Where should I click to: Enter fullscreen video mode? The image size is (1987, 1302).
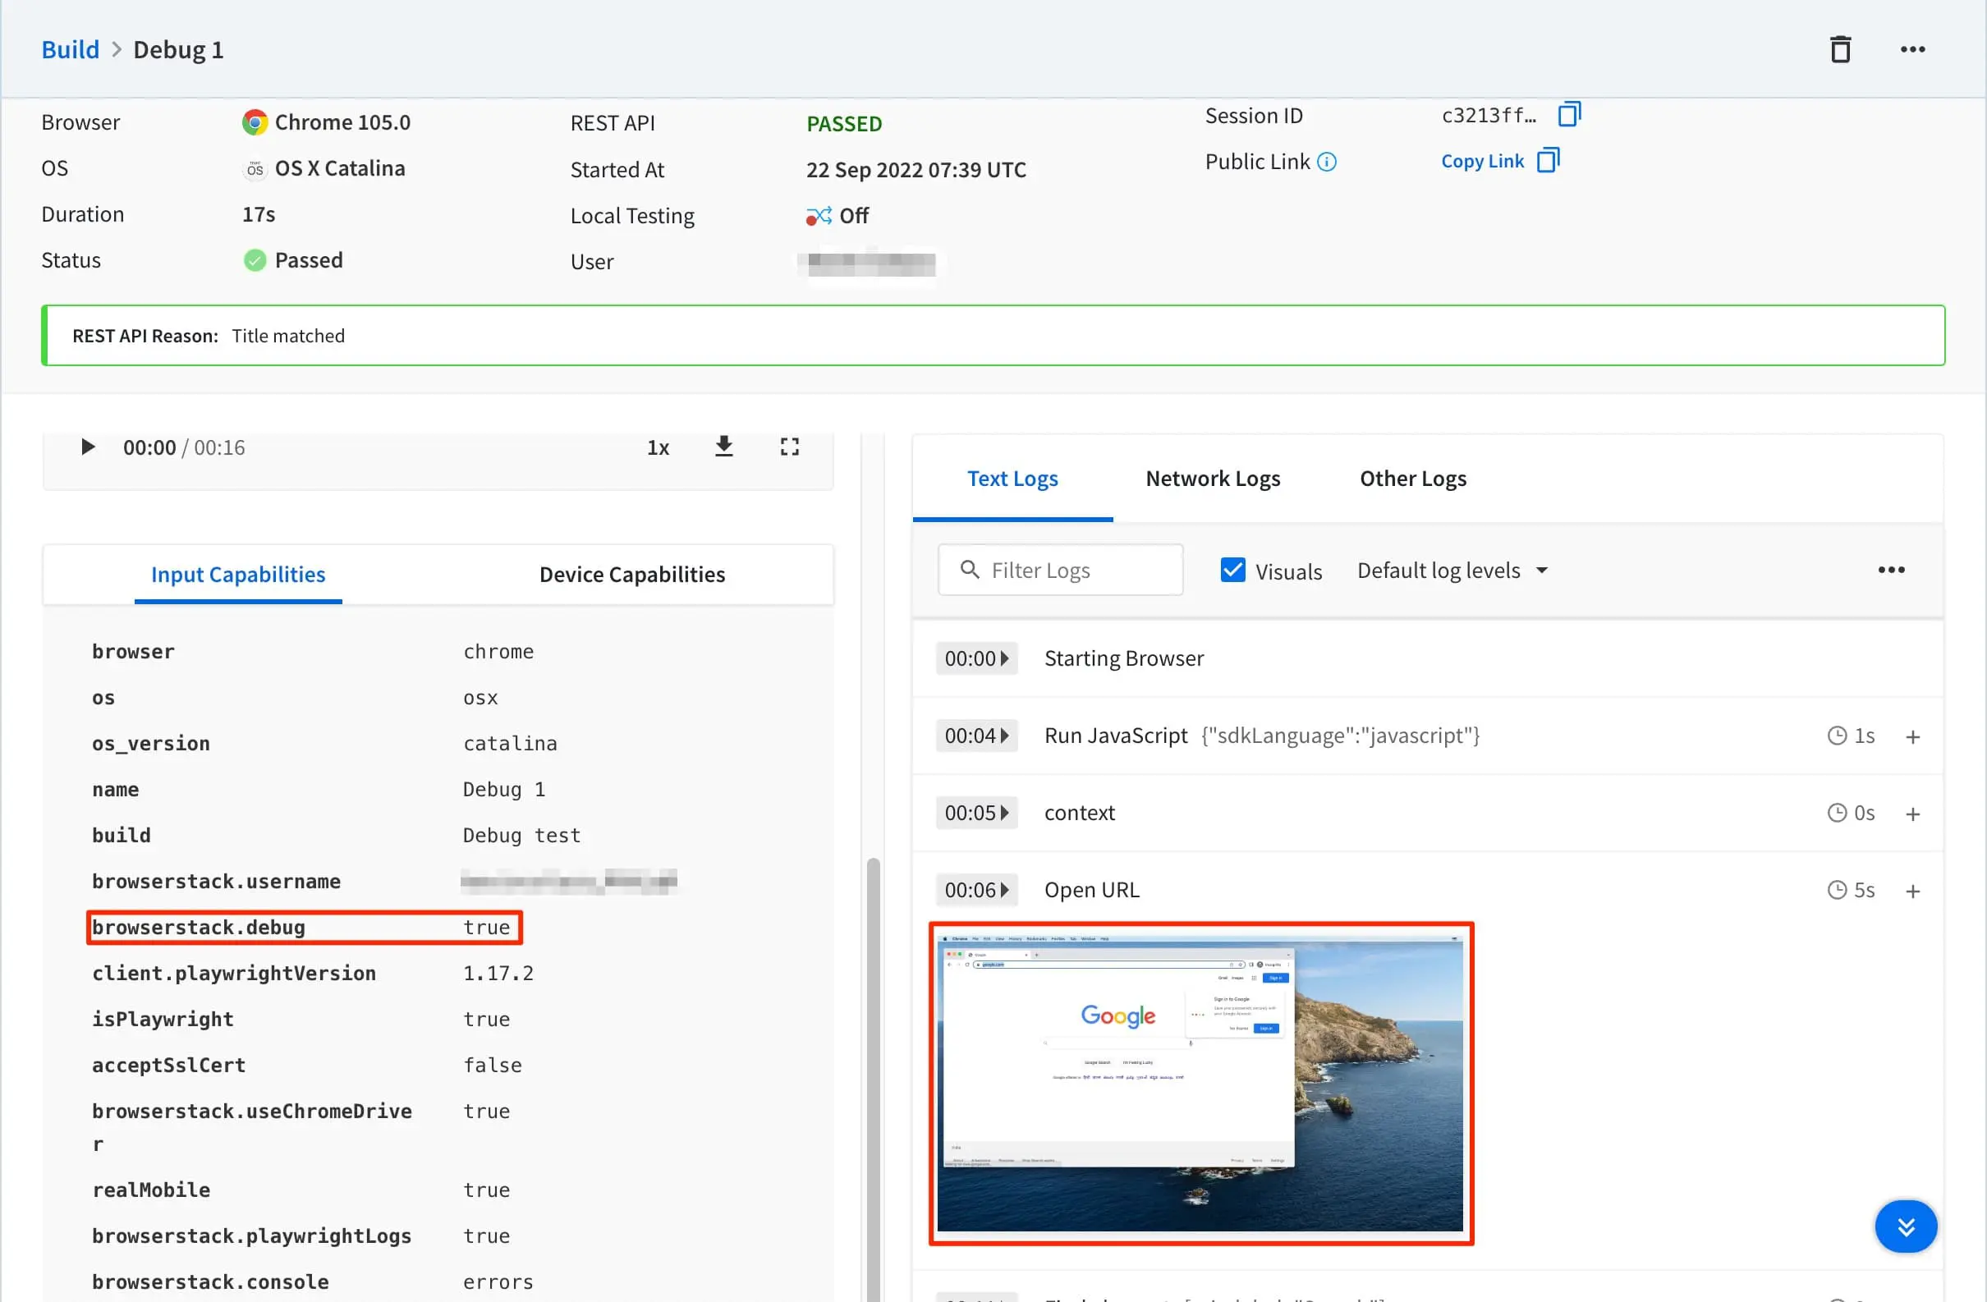click(789, 447)
